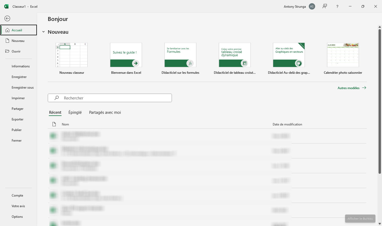
Task: Open the Calendrier photo saisonnier template
Action: [x=343, y=55]
